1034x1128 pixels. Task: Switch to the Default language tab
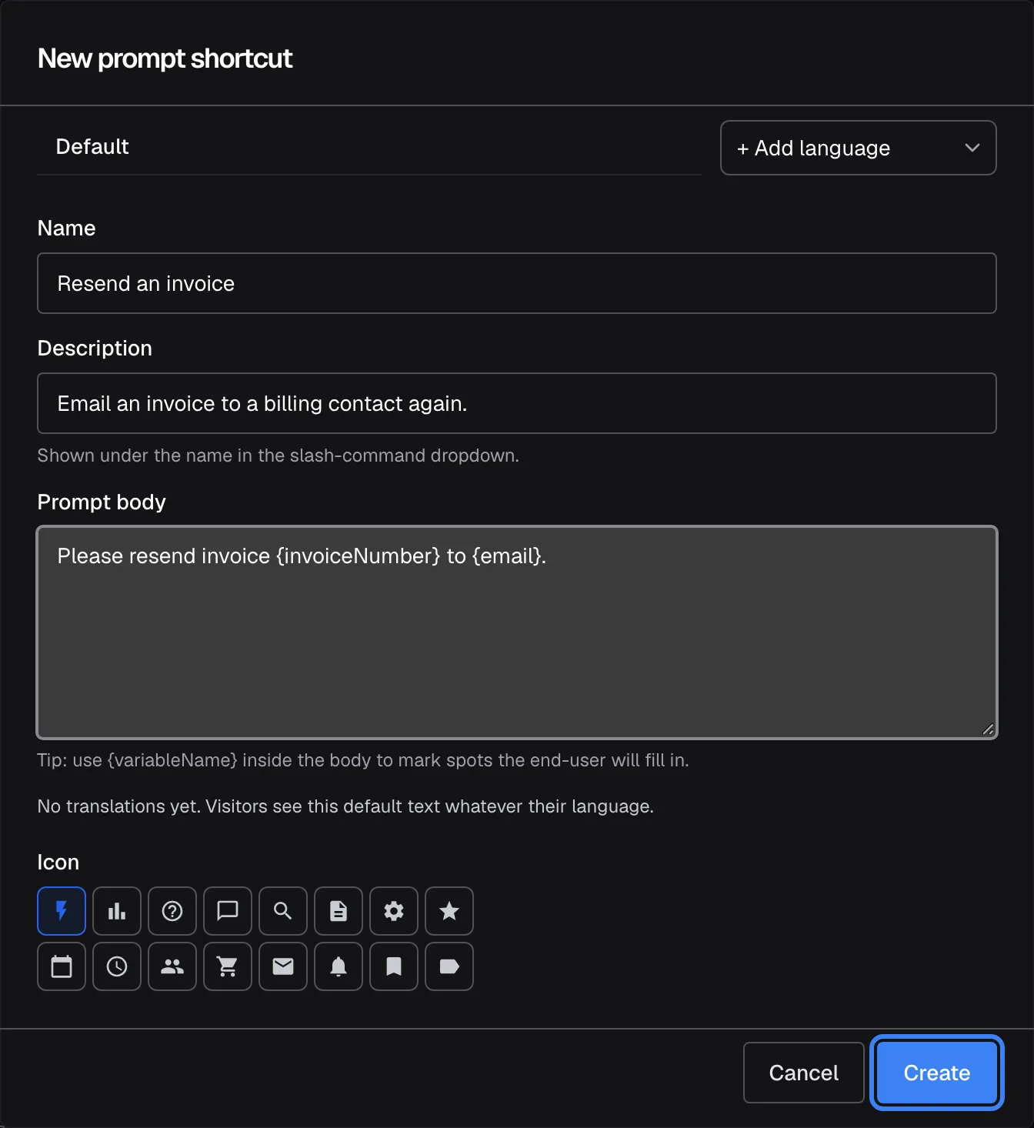pyautogui.click(x=92, y=147)
